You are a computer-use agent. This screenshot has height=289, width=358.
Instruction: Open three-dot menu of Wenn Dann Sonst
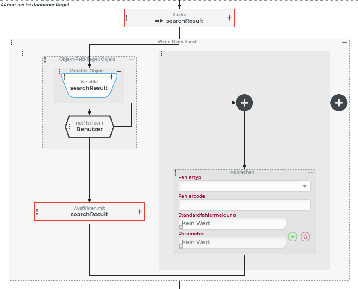coord(12,42)
